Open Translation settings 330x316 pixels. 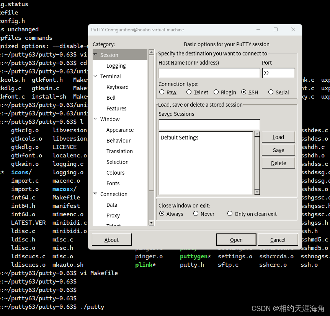(119, 151)
